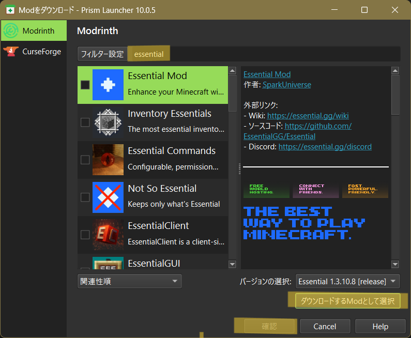Click the Inventory Essentials mod icon
The width and height of the screenshot is (411, 338).
point(108,122)
